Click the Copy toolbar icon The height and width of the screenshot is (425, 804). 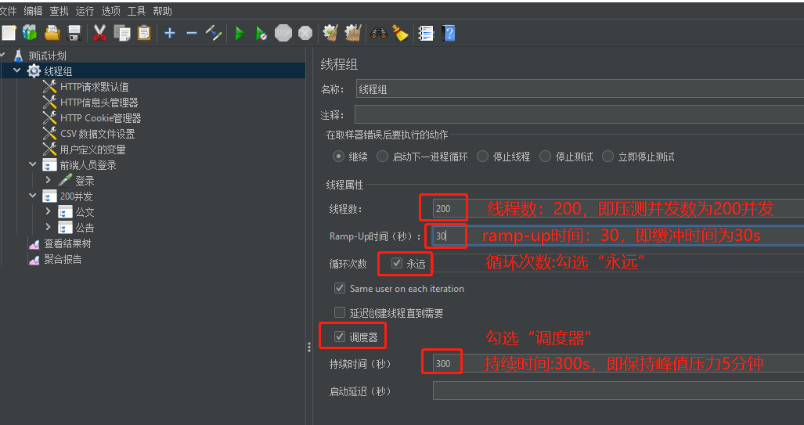coord(122,34)
